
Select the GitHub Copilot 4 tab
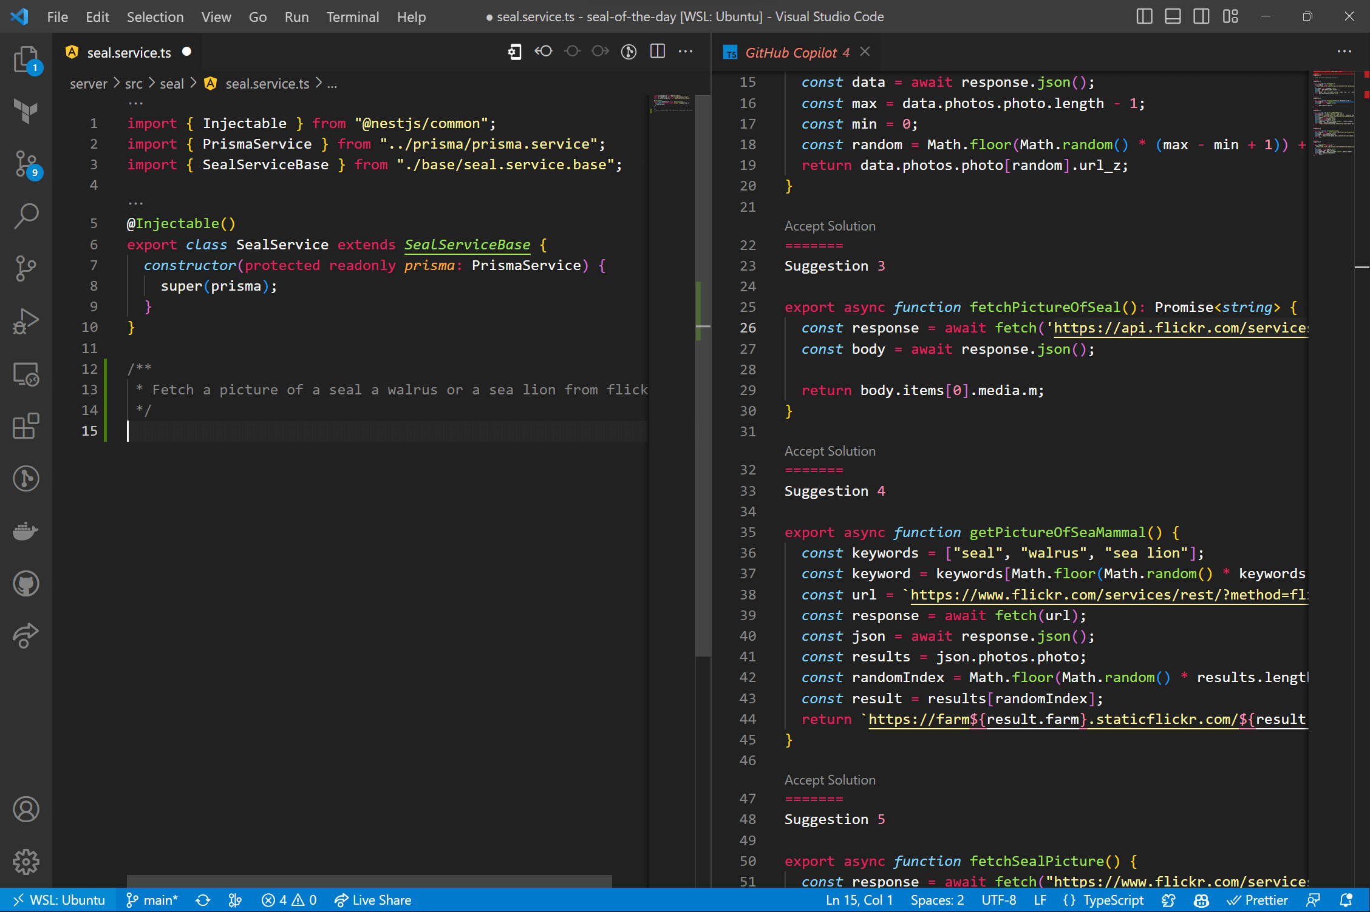pos(797,53)
